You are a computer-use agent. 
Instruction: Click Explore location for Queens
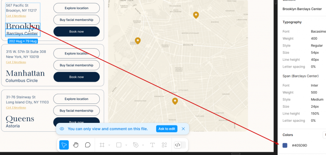tap(76, 99)
